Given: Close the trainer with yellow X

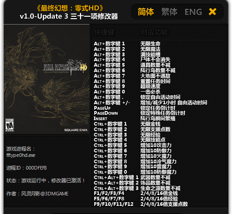Looking at the screenshot, I should (x=213, y=12).
